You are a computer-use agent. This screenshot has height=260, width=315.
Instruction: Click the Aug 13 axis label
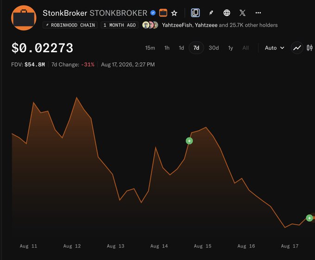[x=115, y=246]
